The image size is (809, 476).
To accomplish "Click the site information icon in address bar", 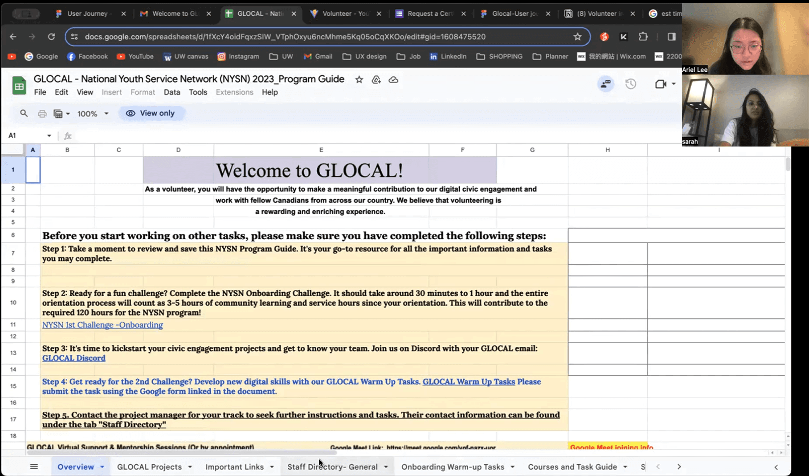I will (x=74, y=37).
